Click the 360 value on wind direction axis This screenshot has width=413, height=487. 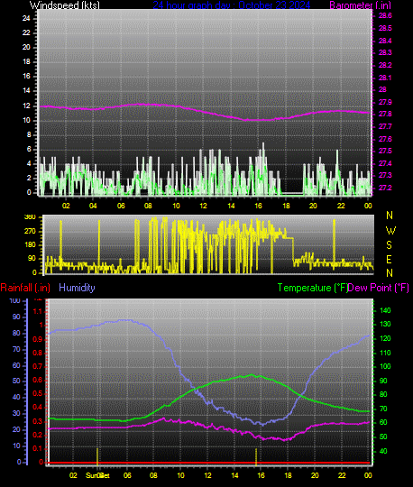30,217
